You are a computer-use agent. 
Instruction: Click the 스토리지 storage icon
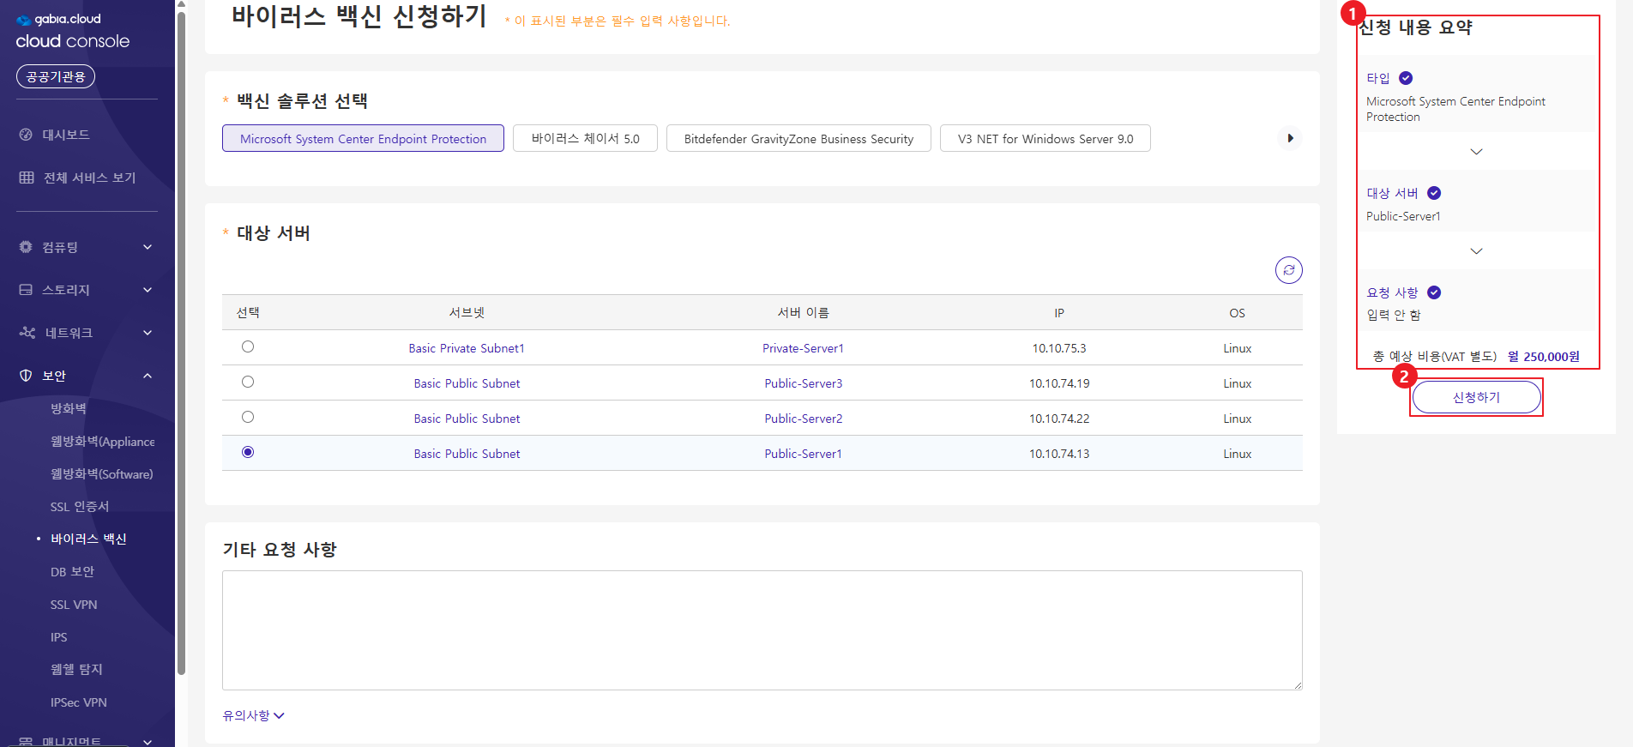(x=26, y=290)
